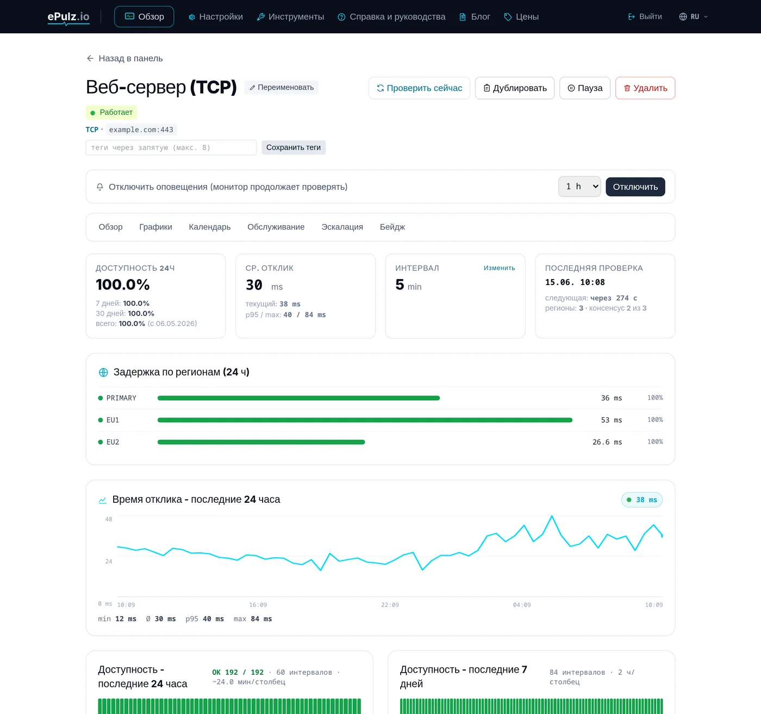Click the globe icon beside Задержка по регионам

[103, 372]
